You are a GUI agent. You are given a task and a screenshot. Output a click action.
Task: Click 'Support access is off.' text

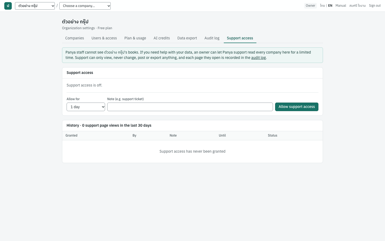84,85
